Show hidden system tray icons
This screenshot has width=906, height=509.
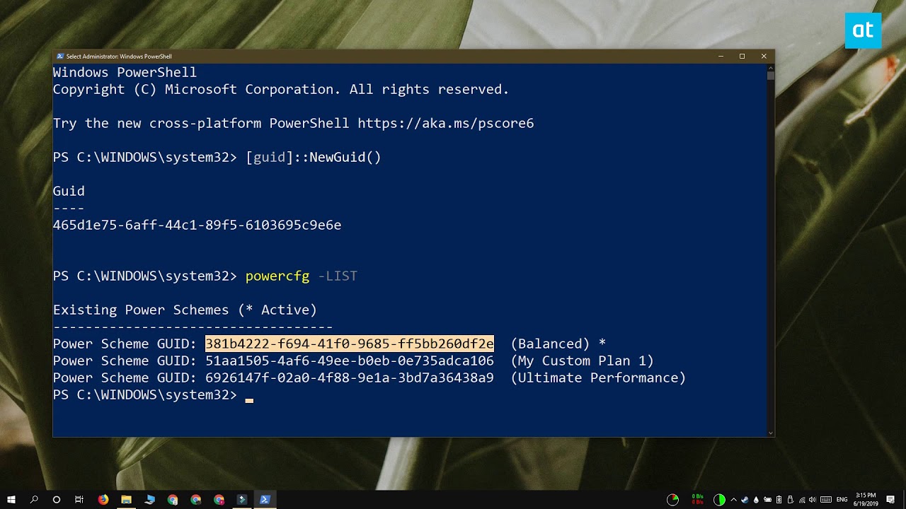733,500
